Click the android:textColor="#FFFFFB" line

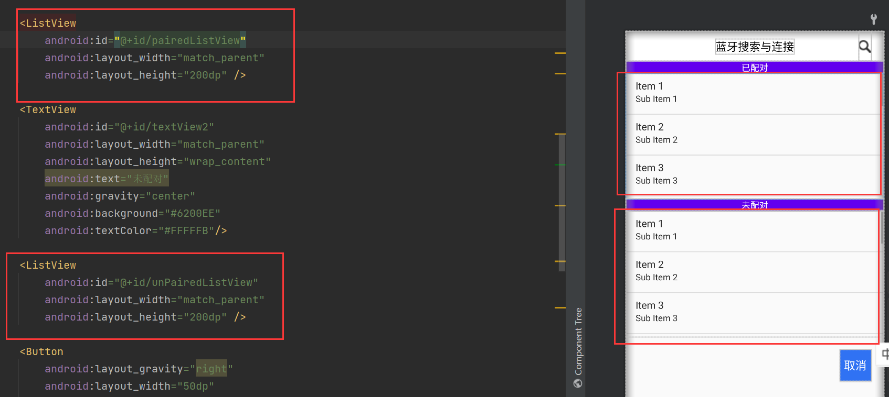[135, 230]
